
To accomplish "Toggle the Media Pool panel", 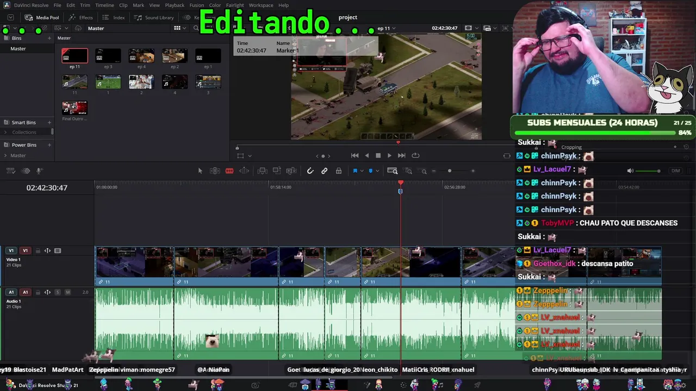I will click(x=42, y=17).
